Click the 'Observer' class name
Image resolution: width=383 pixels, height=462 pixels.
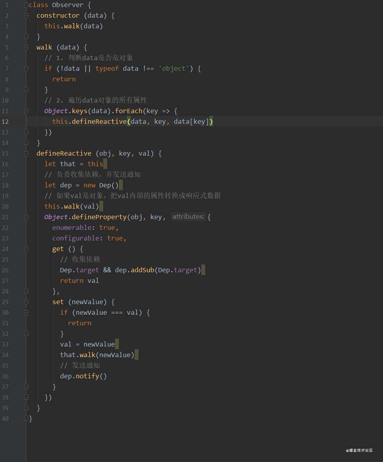click(68, 5)
